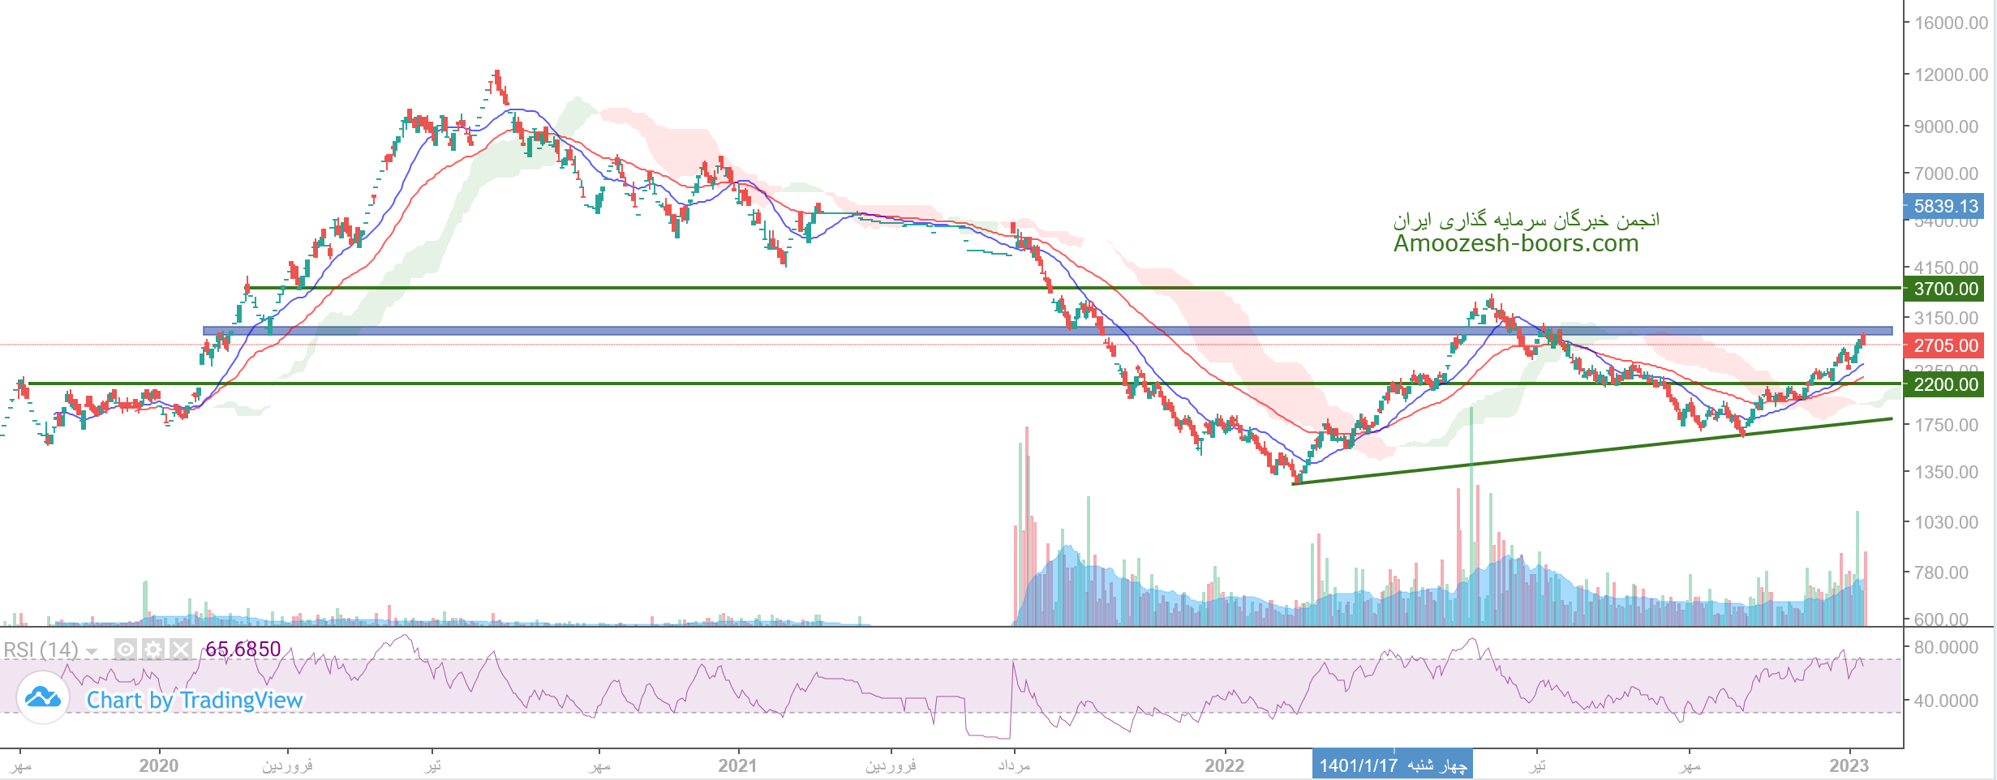The width and height of the screenshot is (1997, 780).
Task: Click the 2023 label on time axis
Action: pos(1849,765)
